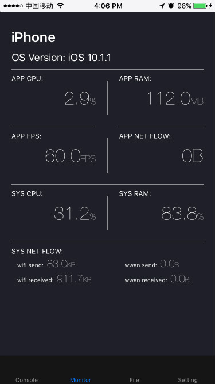This screenshot has width=215, height=384.
Task: Select the Monitor tab
Action: pyautogui.click(x=80, y=380)
